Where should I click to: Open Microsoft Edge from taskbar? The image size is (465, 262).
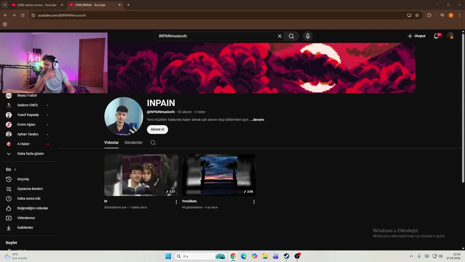(x=244, y=256)
